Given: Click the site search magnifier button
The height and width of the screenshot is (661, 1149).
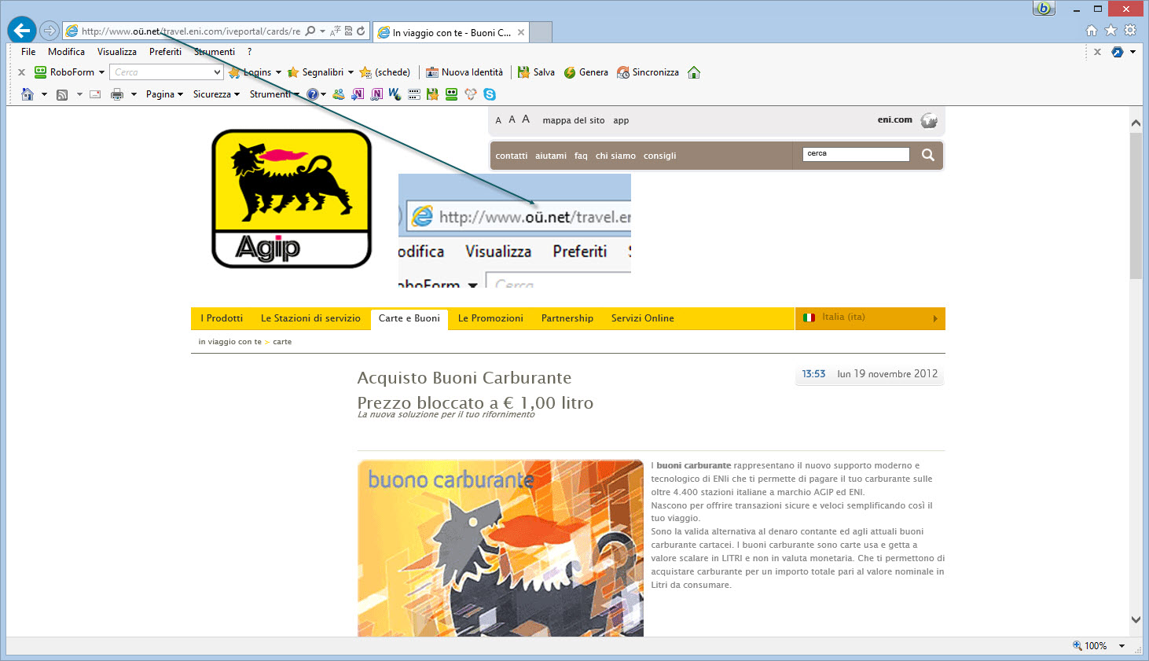Looking at the screenshot, I should (x=928, y=155).
